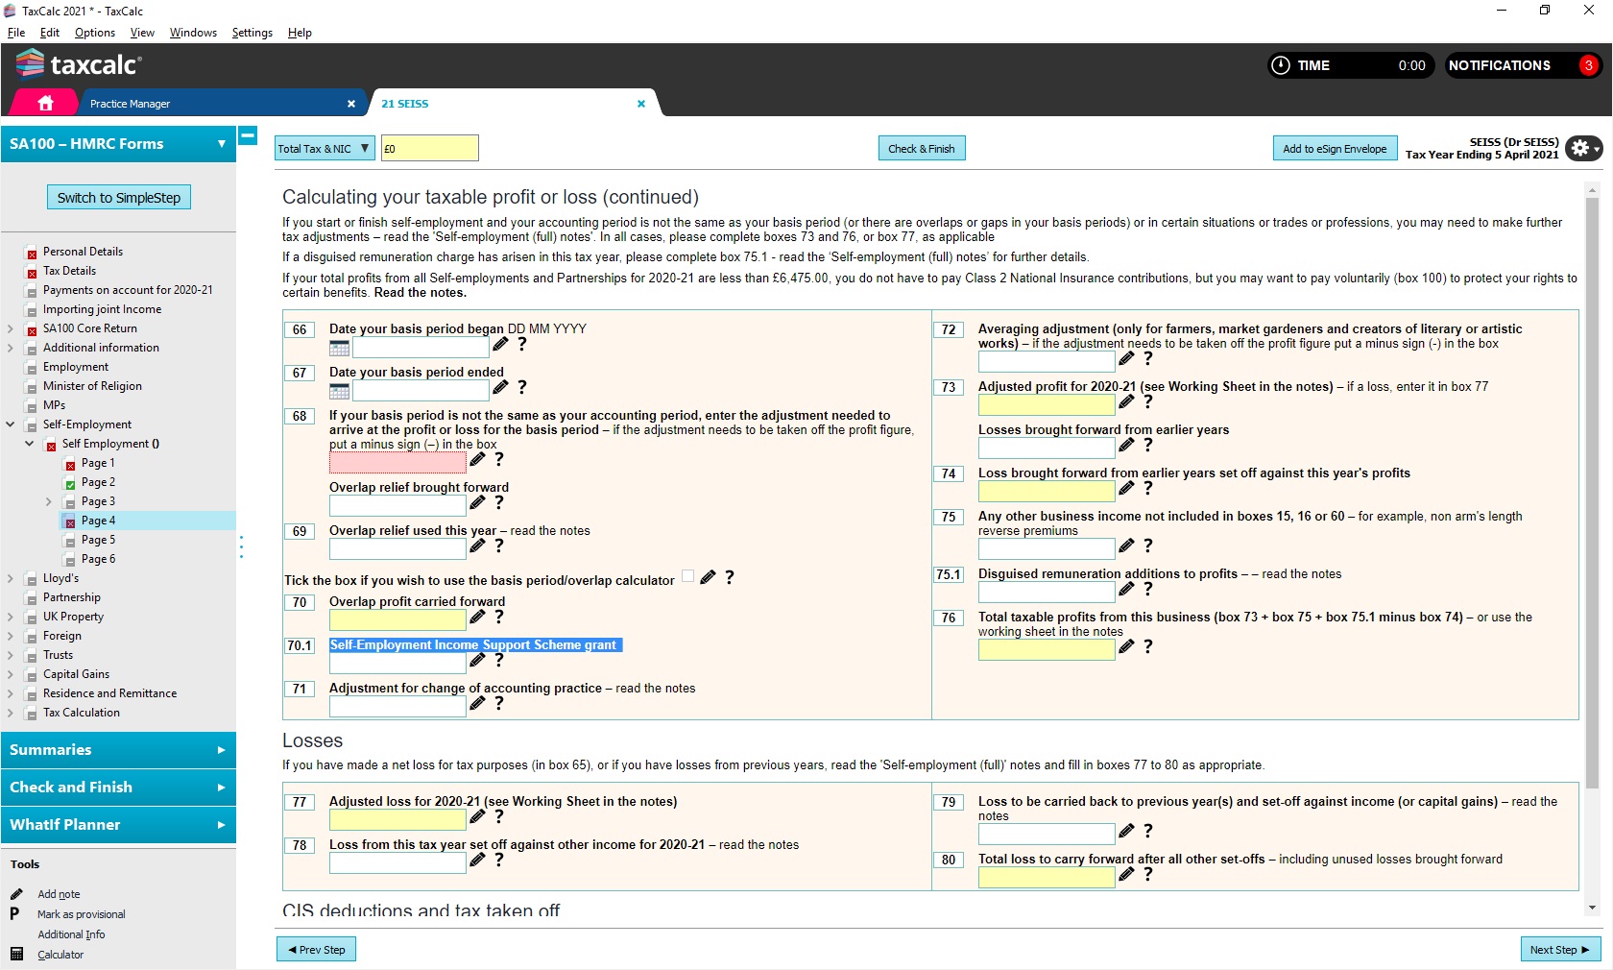Click the box 66 basis period began date field
Viewport: 1613px width, 970px height.
(421, 348)
